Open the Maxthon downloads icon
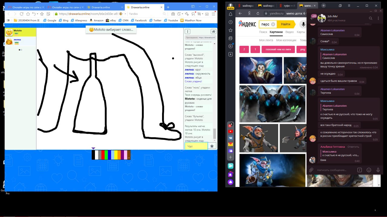 (207, 14)
